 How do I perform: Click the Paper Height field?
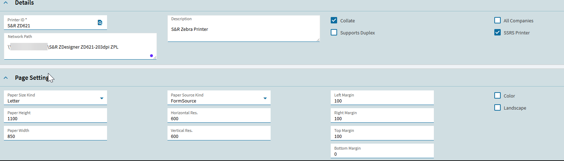click(55, 118)
